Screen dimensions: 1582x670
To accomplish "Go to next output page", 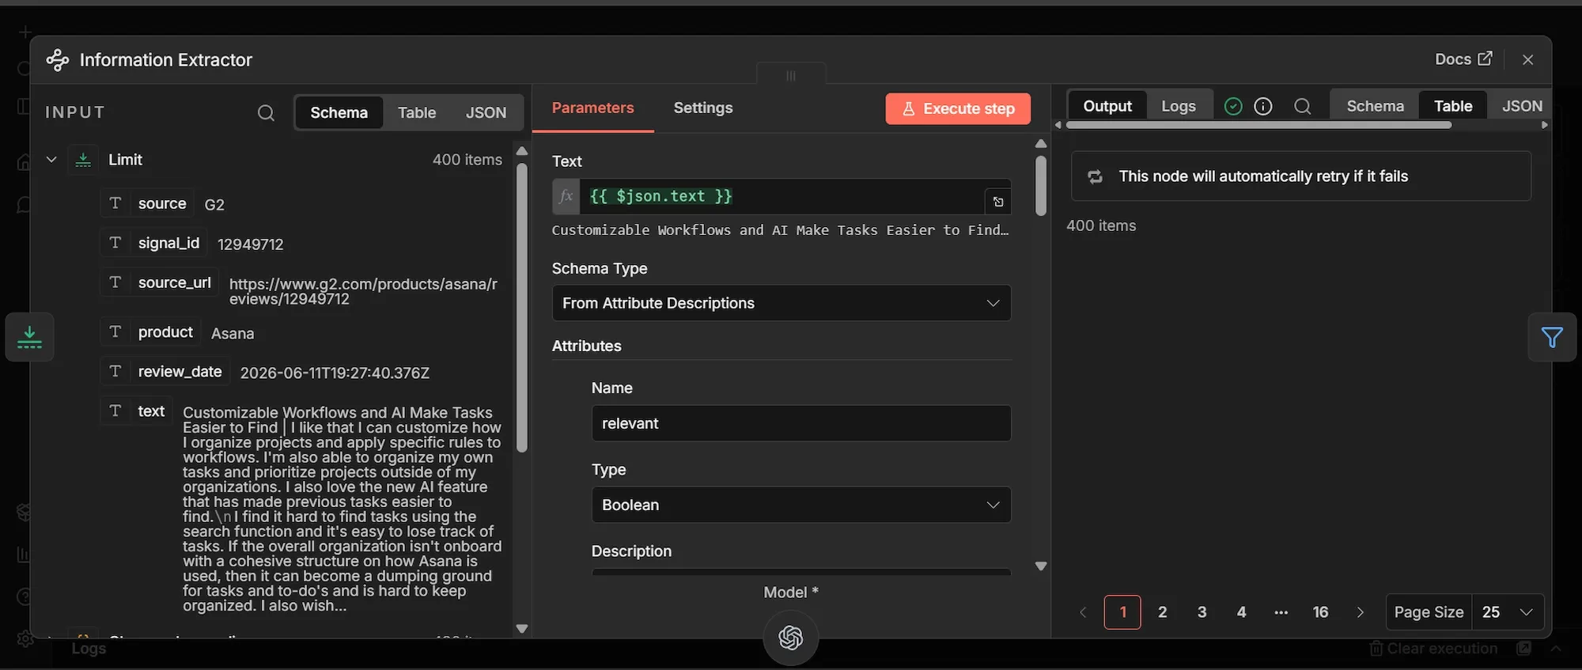I will click(1360, 612).
